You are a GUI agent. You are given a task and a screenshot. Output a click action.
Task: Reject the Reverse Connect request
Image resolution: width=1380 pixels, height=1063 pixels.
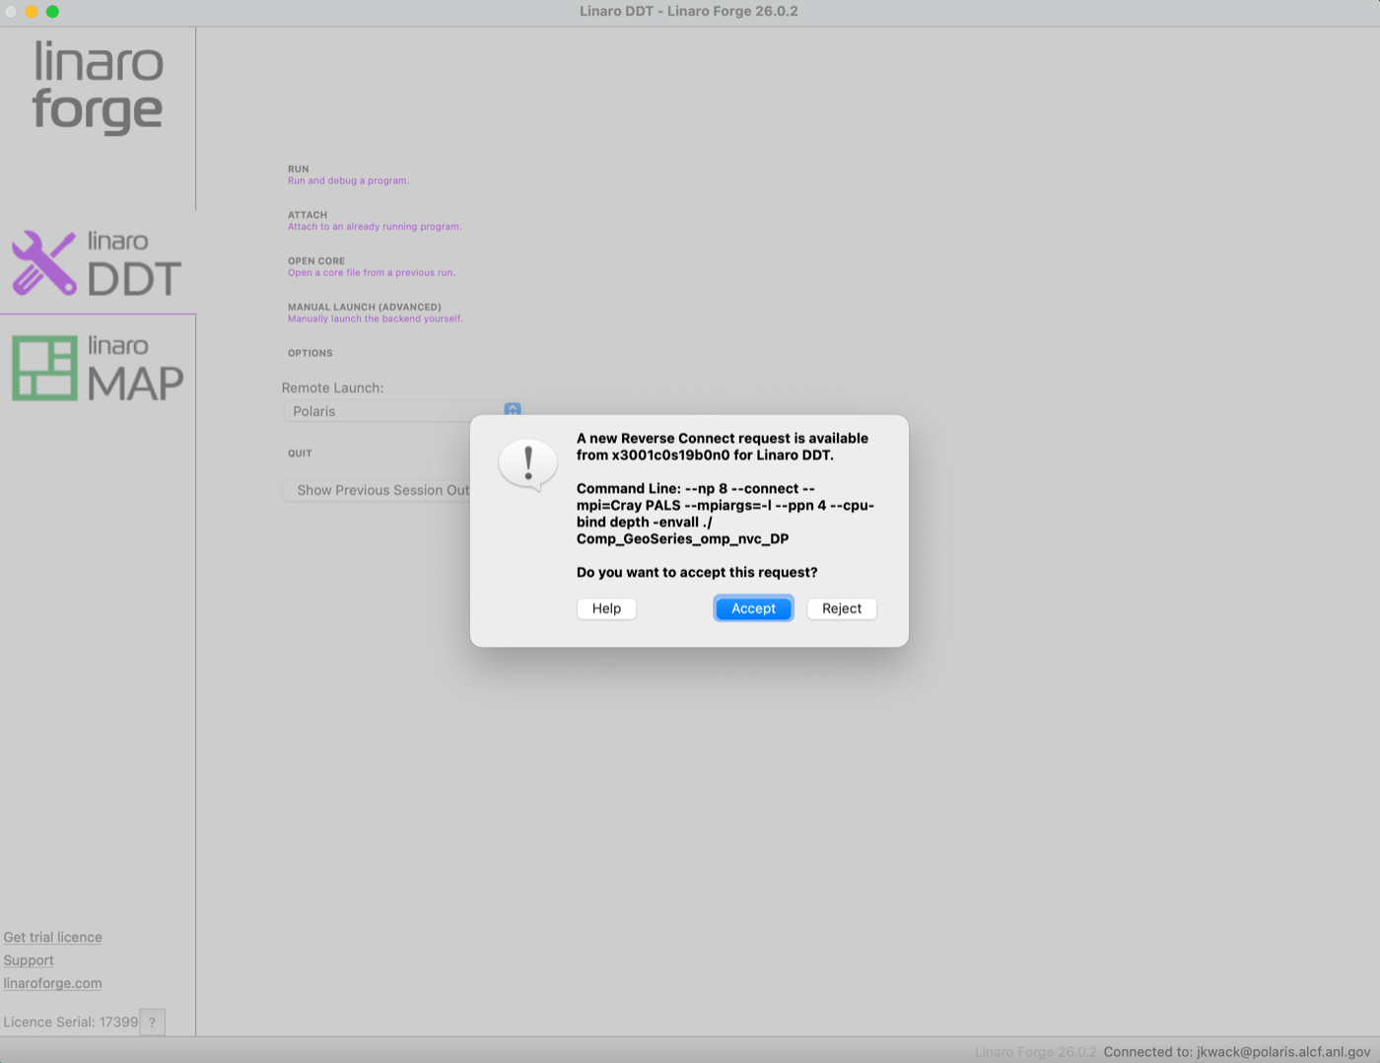[x=842, y=608]
